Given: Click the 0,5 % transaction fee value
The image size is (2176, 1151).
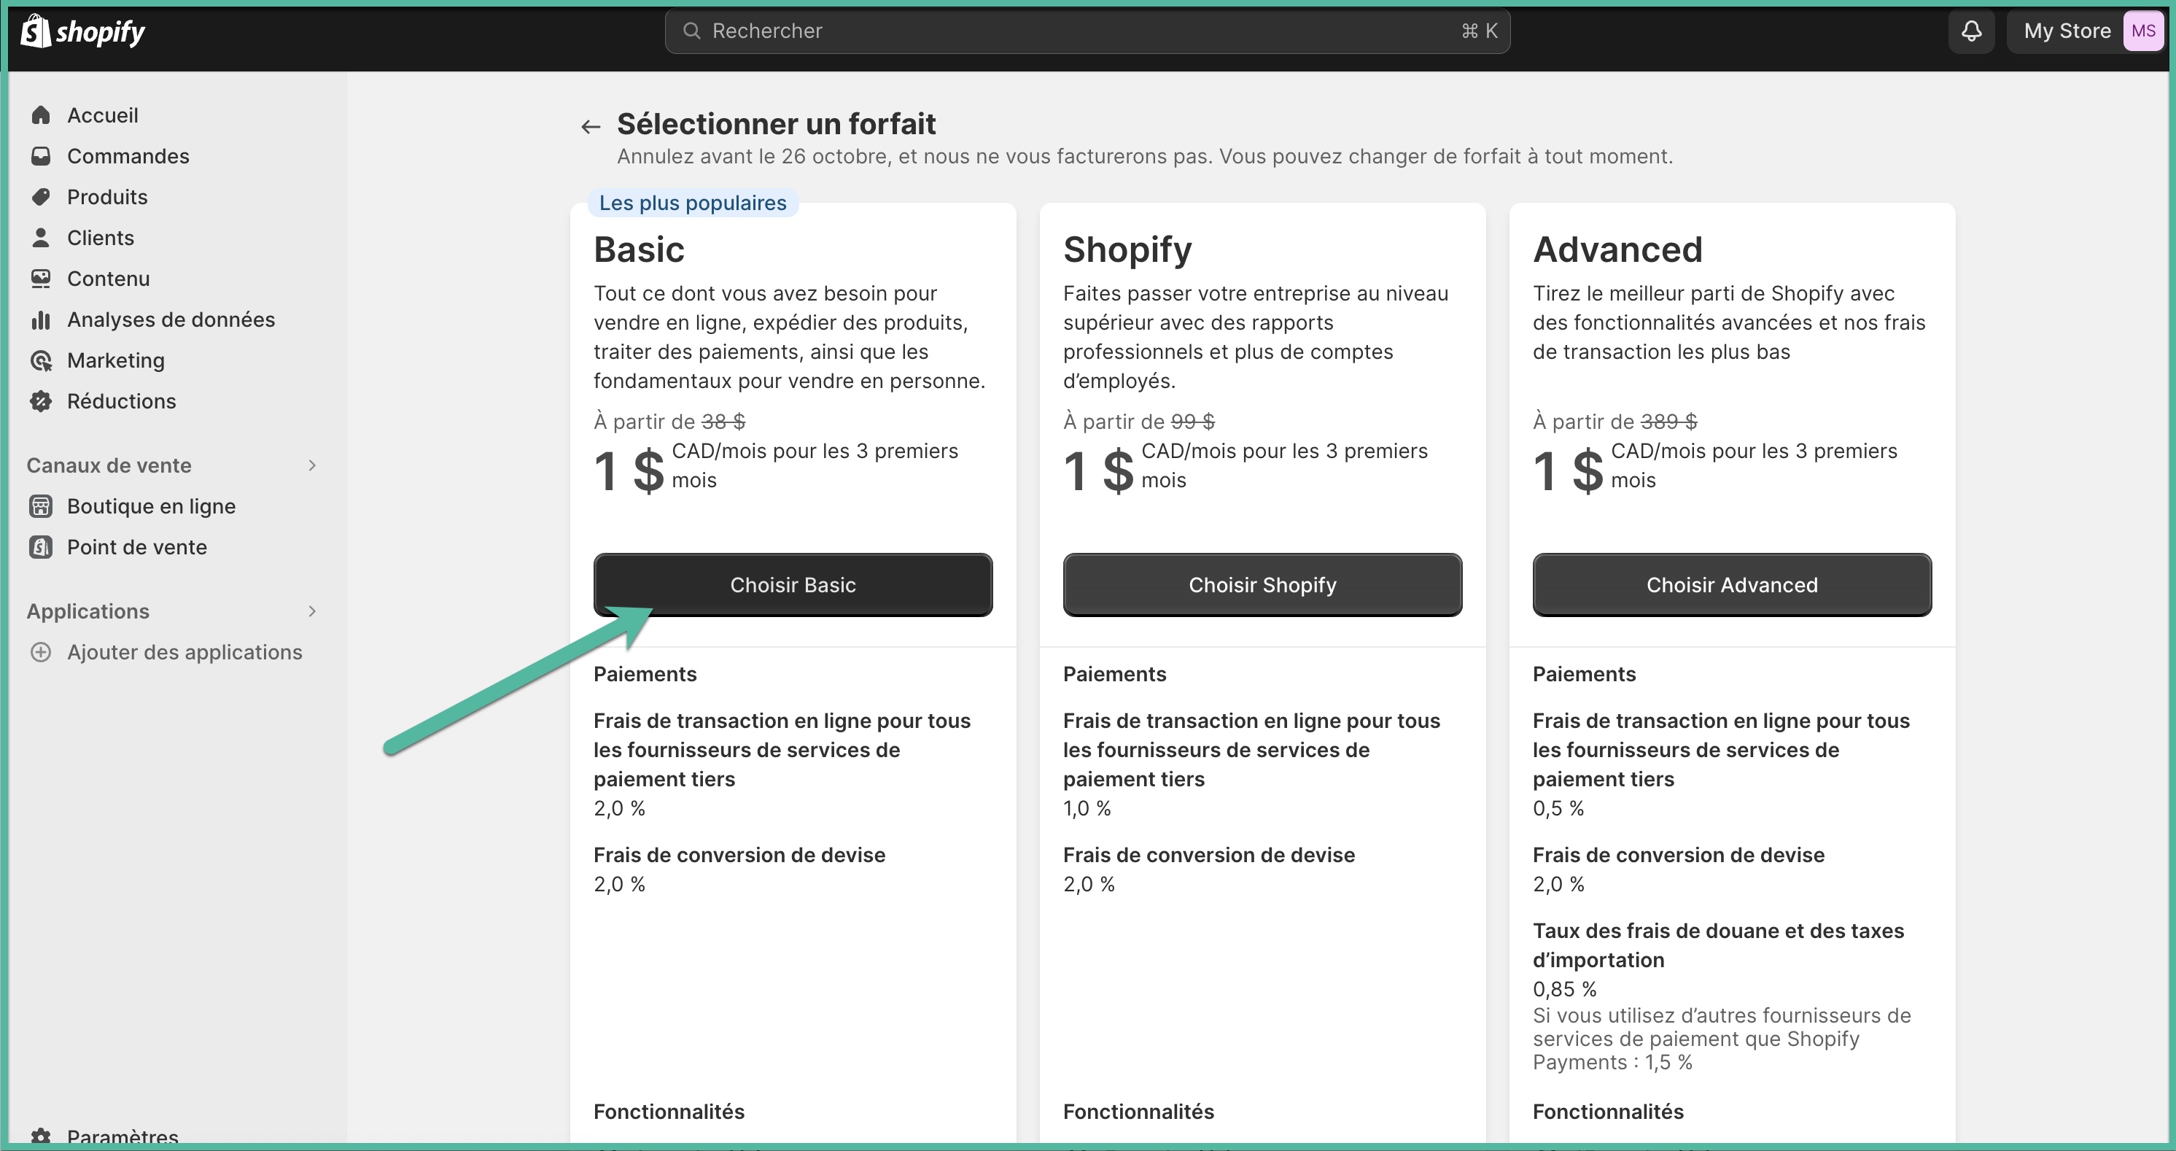Looking at the screenshot, I should [1558, 809].
